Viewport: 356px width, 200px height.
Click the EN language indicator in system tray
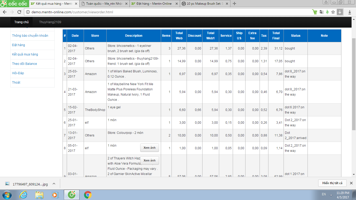point(324,194)
